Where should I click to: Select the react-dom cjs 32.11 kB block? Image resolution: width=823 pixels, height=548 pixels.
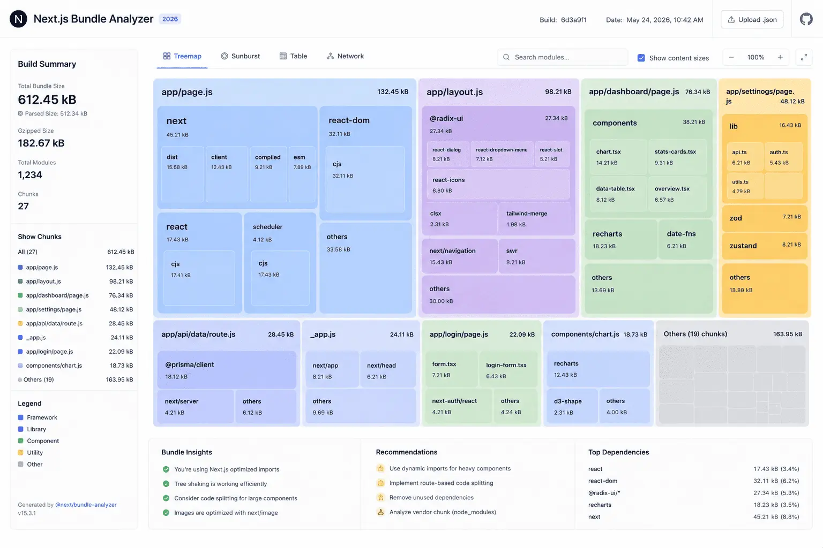tap(365, 179)
